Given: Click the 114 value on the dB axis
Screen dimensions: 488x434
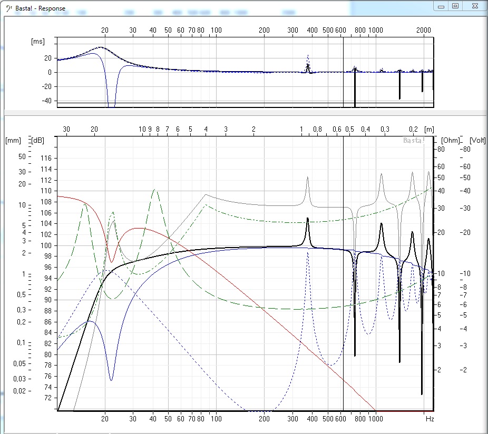Looking at the screenshot, I should 46,169.
